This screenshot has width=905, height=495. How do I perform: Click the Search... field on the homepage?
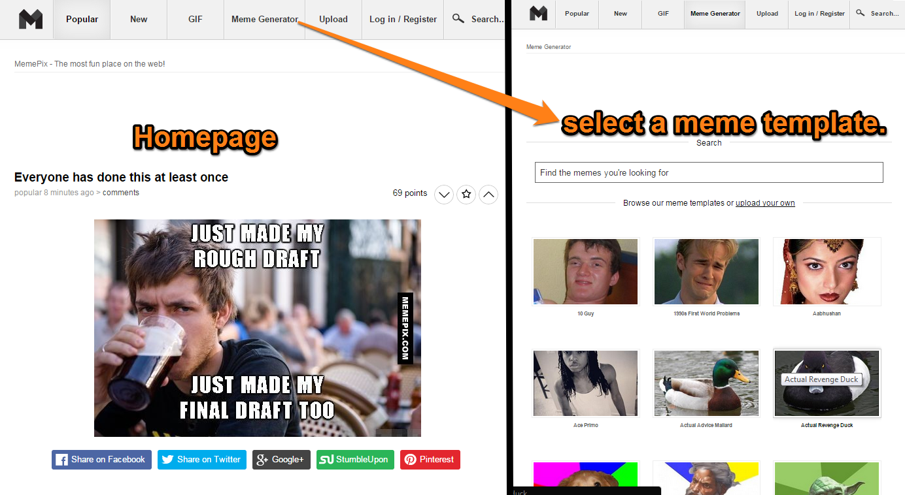[x=487, y=20]
